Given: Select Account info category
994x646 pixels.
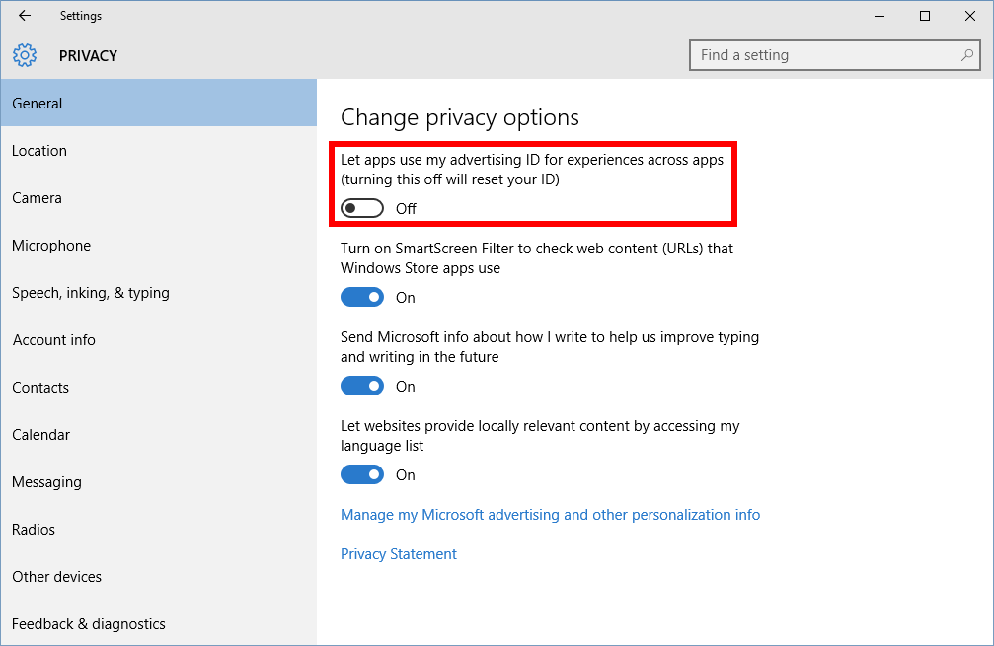Looking at the screenshot, I should pyautogui.click(x=54, y=340).
